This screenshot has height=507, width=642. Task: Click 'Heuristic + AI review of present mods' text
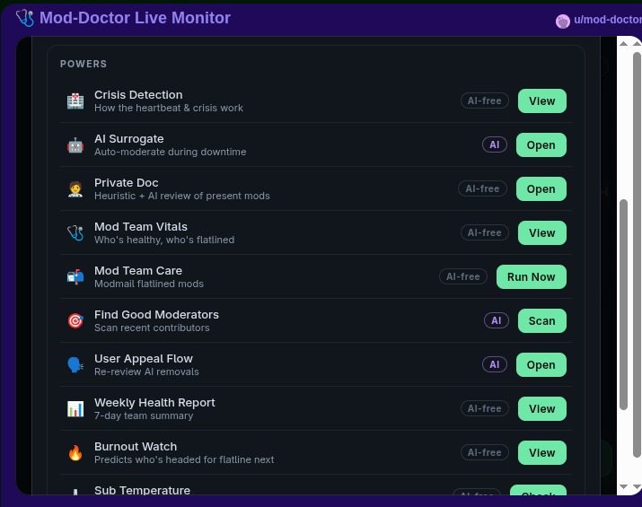182,196
